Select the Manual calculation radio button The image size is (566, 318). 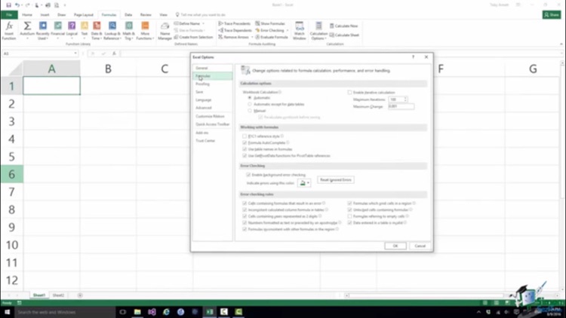[x=250, y=111]
